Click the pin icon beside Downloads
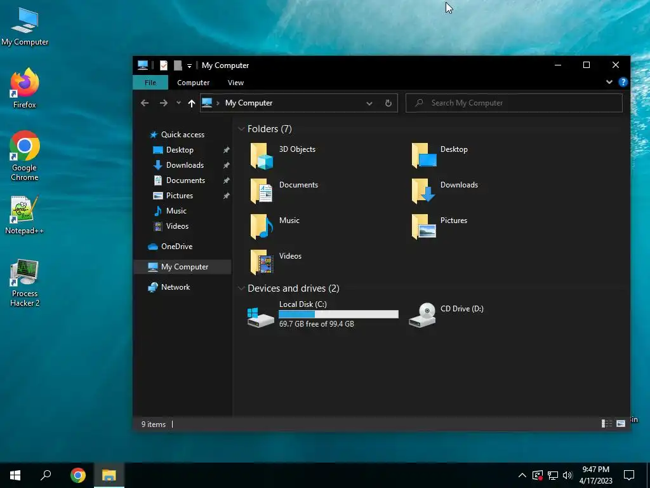This screenshot has height=488, width=650. [227, 166]
